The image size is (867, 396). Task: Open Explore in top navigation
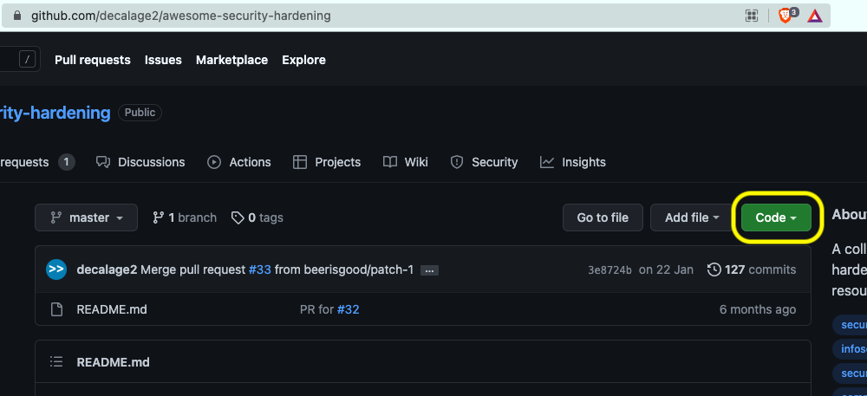pos(303,60)
